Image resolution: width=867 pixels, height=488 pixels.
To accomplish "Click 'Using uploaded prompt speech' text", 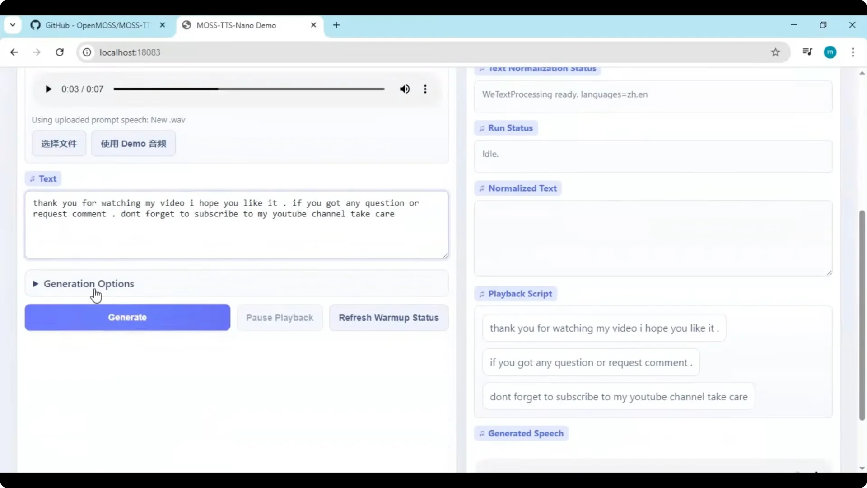I will 108,120.
